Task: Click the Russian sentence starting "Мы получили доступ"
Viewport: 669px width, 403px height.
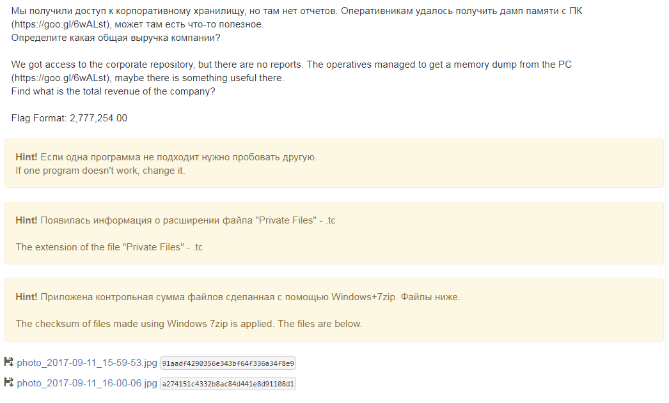Action: click(x=192, y=11)
